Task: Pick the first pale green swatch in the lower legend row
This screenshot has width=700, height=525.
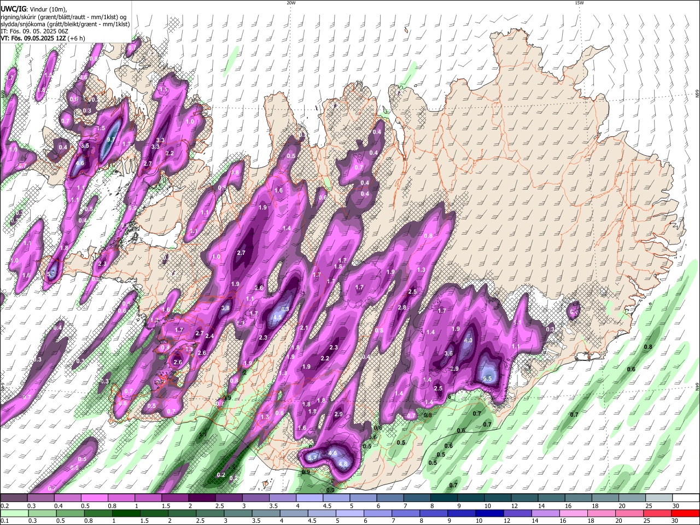Action: [x=14, y=513]
